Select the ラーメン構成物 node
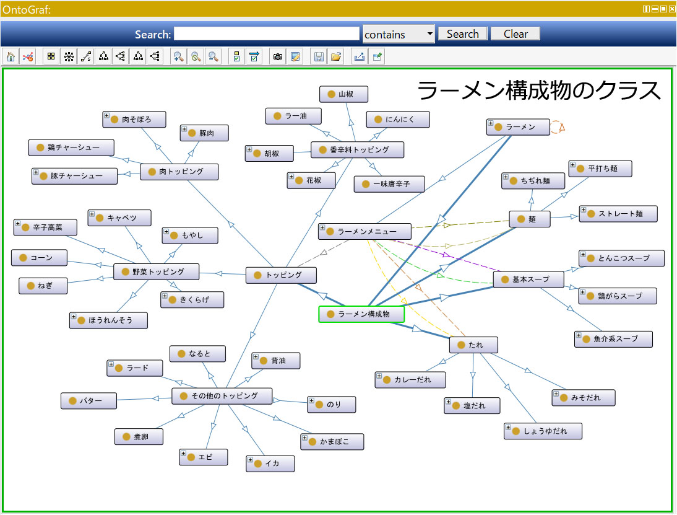Image resolution: width=677 pixels, height=515 pixels. tap(361, 314)
